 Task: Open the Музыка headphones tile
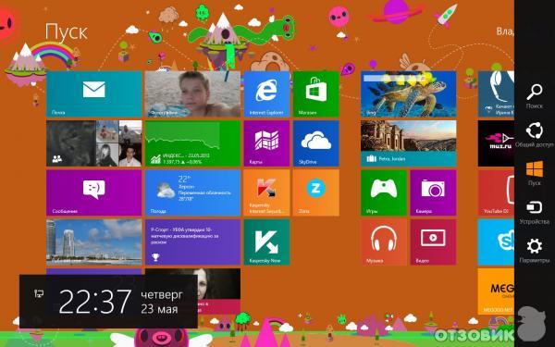[x=384, y=242]
